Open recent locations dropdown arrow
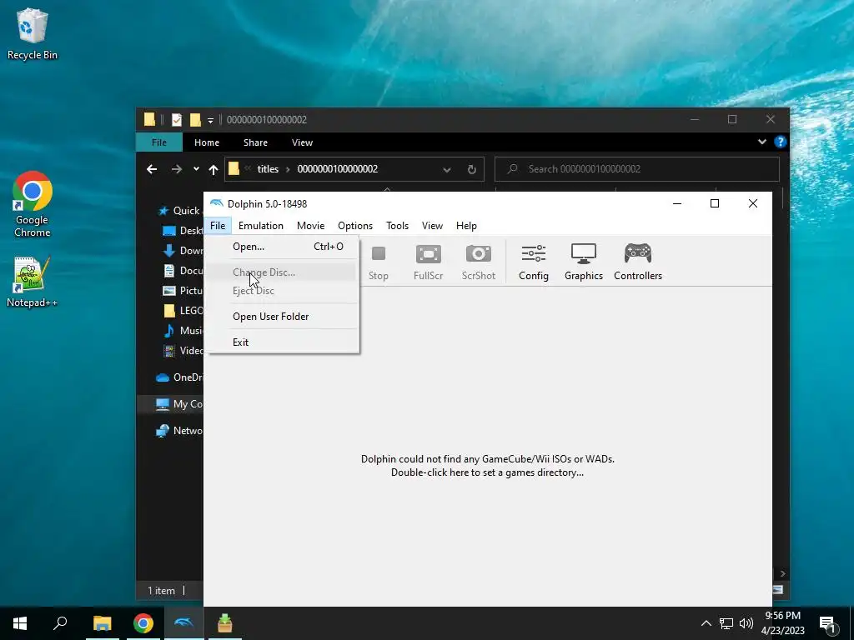 (196, 169)
